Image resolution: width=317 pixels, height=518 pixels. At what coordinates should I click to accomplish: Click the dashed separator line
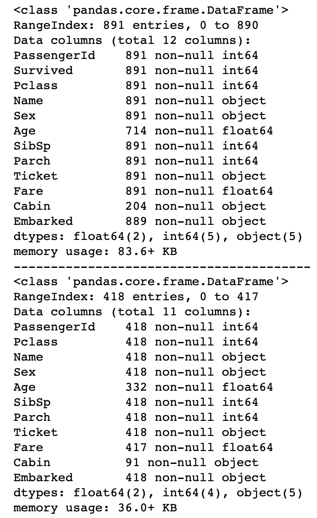coord(162,267)
